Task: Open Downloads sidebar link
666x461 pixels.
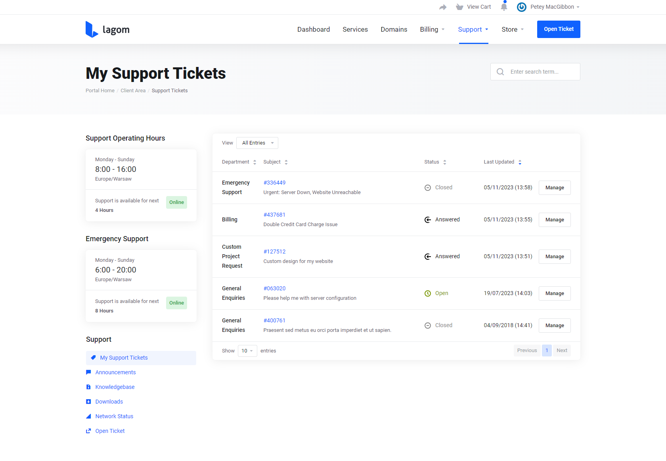Action: (109, 402)
